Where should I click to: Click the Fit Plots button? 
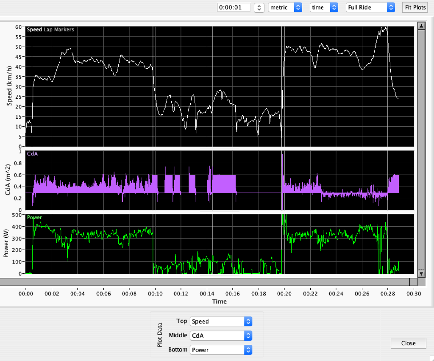pyautogui.click(x=415, y=8)
